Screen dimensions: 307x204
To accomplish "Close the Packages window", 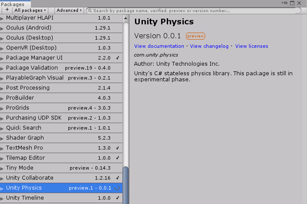I will 299,3.
